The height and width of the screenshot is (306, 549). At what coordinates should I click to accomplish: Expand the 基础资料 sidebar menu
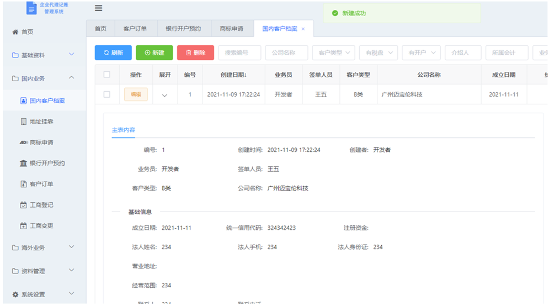71,54
